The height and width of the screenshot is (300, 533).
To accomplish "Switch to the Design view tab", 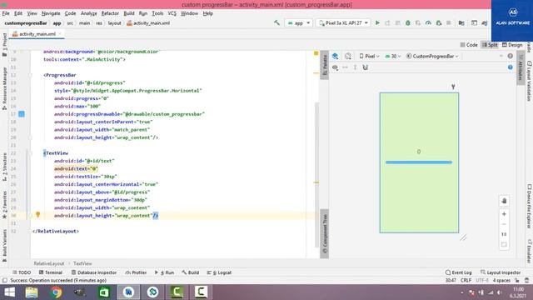I will tap(512, 44).
